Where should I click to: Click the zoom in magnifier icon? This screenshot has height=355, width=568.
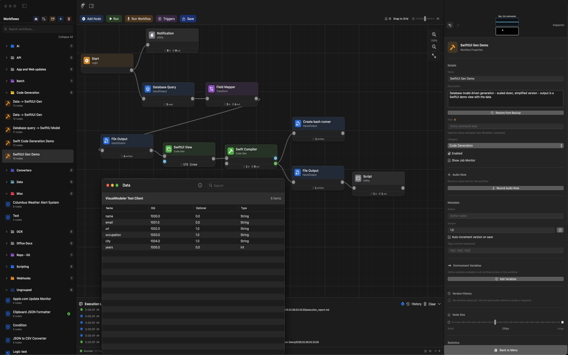coord(434,35)
